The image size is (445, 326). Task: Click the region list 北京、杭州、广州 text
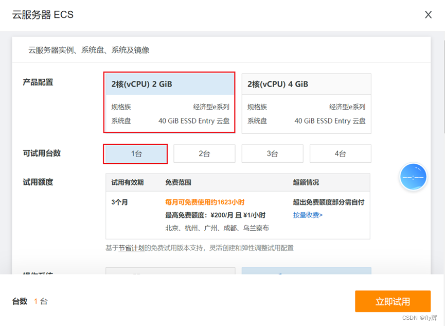tap(217, 228)
